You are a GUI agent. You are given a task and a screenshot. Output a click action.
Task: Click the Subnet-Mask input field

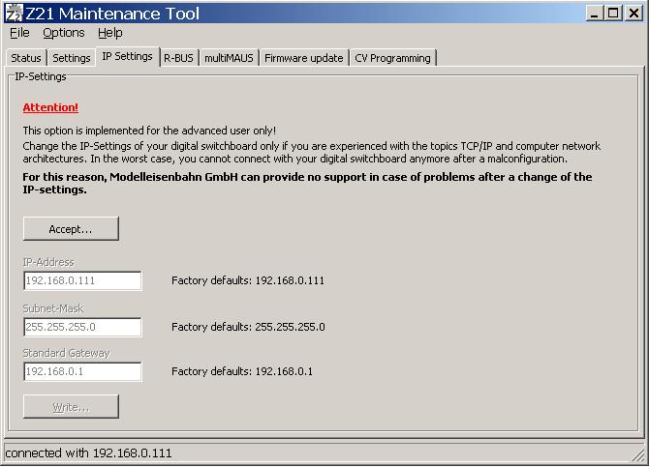(82, 328)
